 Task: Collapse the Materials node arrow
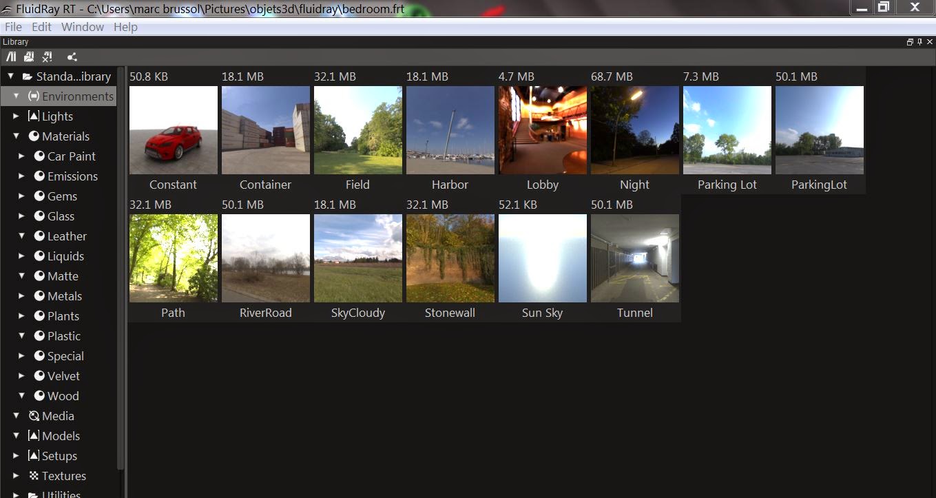pyautogui.click(x=16, y=136)
